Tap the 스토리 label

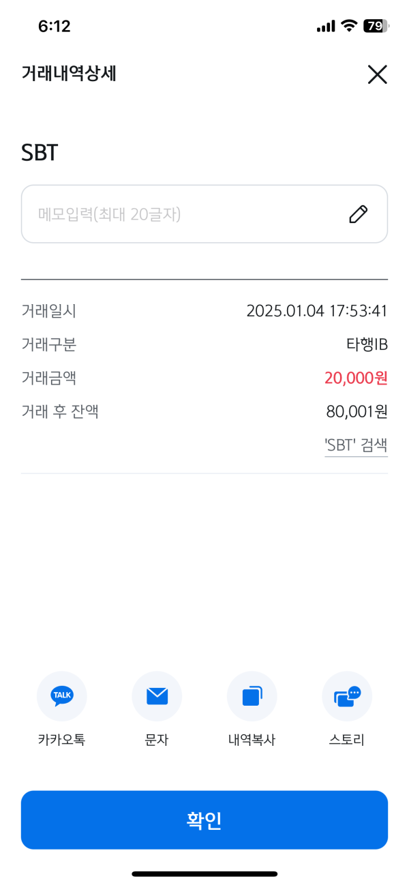click(347, 740)
